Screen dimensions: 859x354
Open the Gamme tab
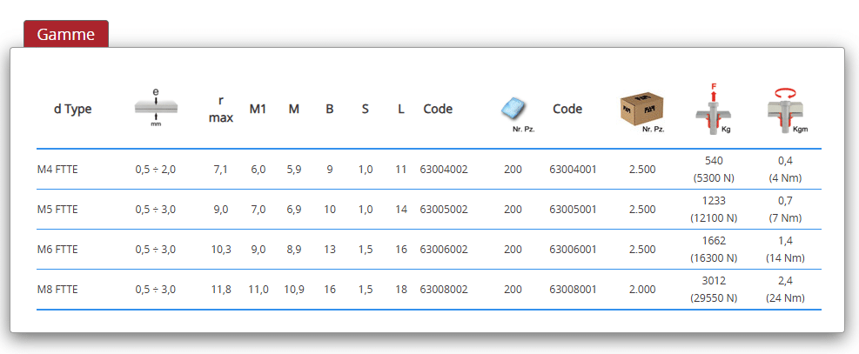(x=65, y=34)
